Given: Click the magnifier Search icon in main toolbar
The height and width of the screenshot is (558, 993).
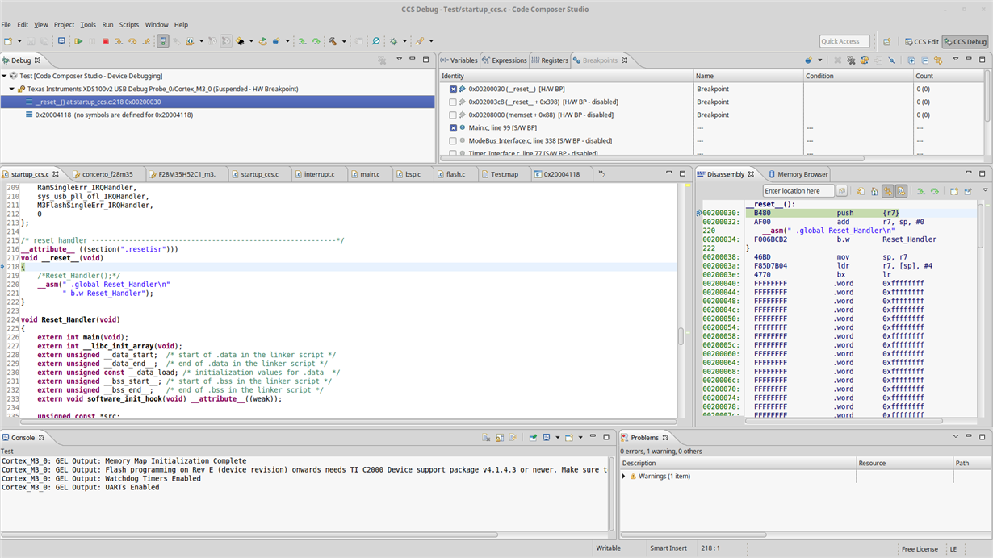Looking at the screenshot, I should click(375, 40).
